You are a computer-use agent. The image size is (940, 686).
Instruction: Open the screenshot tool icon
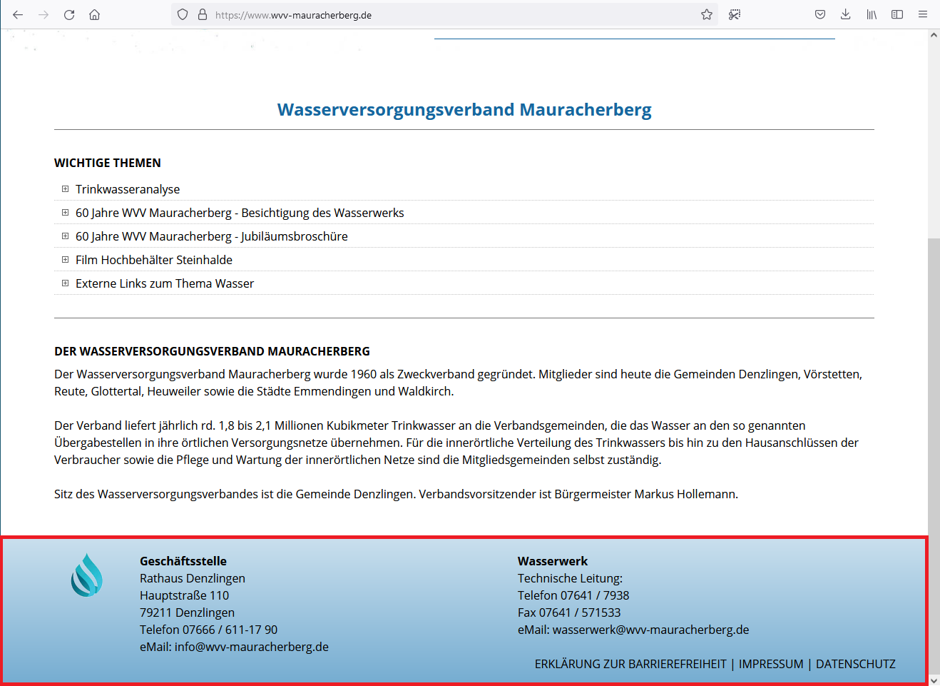tap(735, 14)
